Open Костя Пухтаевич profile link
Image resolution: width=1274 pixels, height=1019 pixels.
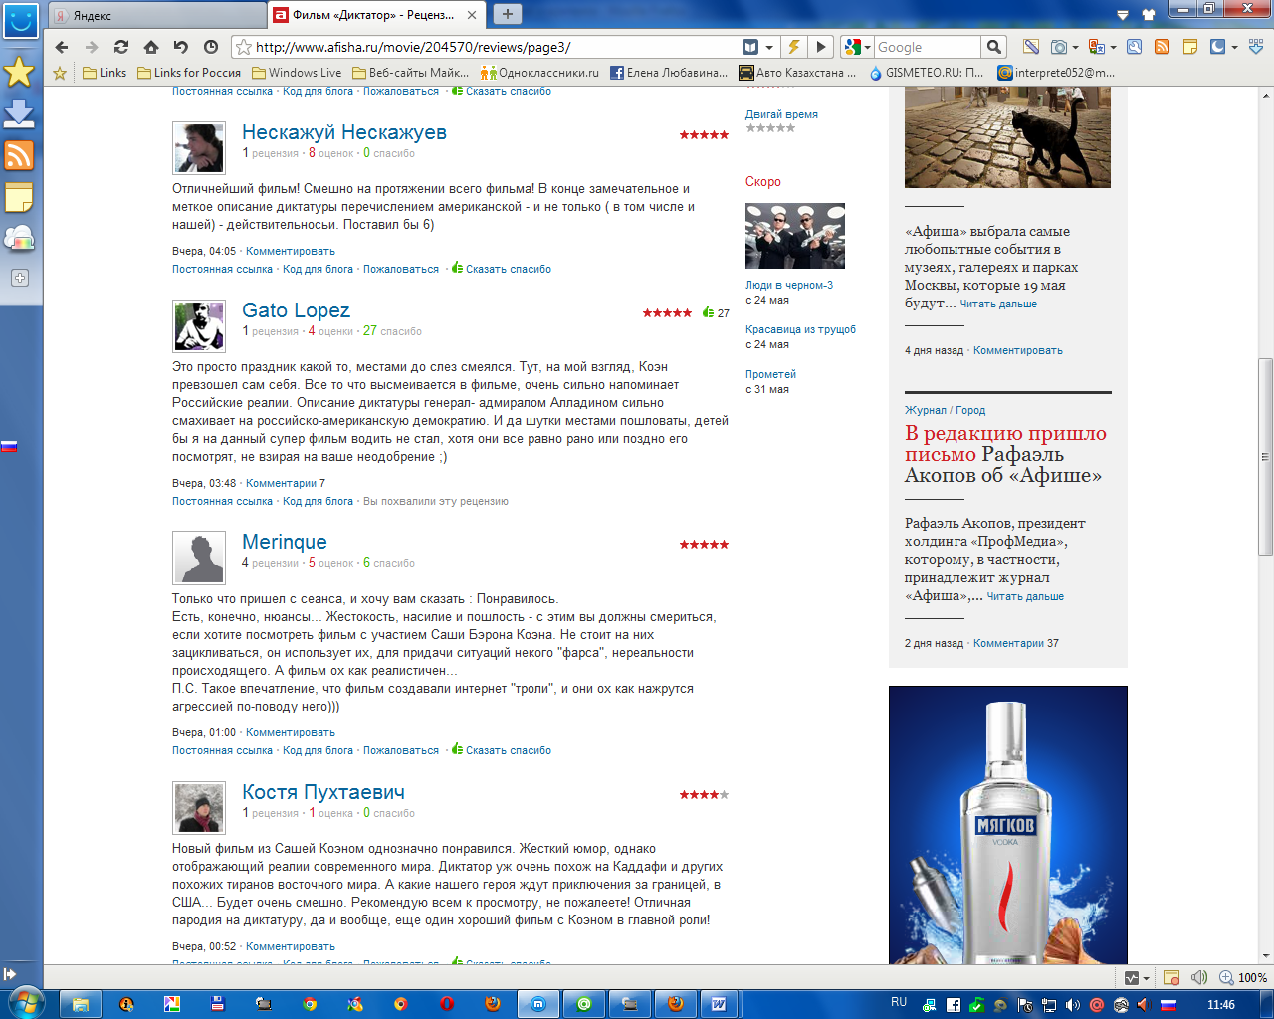tap(323, 792)
